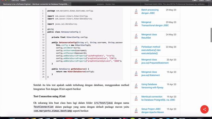Image resolution: width=212 pixels, height=119 pixels.
Task: Click the 'public DataSource getDataSource() {' line
Action: [70, 69]
